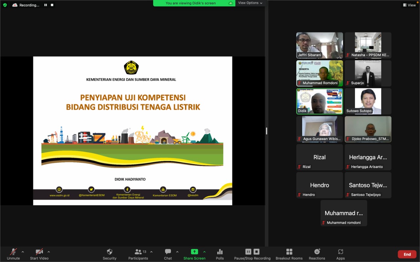Expand video options next to Start Video
This screenshot has height=262, width=420.
click(x=48, y=252)
